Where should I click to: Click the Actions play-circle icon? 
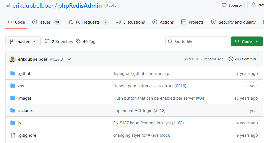point(155,22)
